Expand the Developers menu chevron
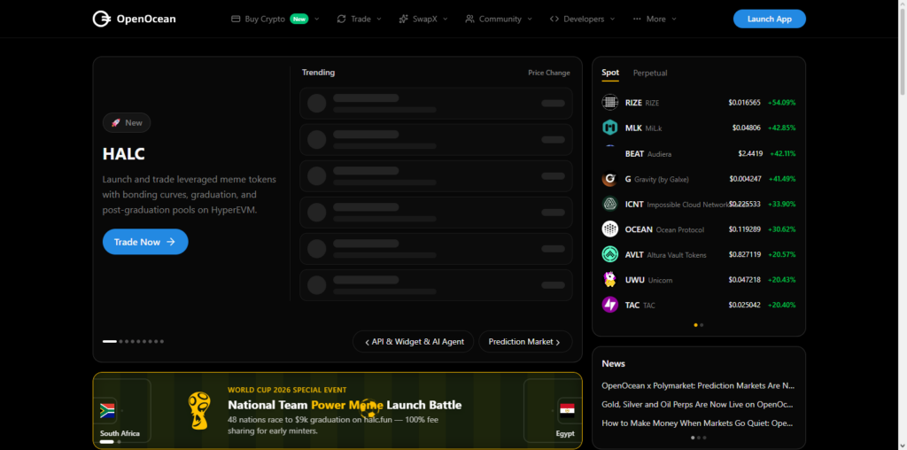 612,19
